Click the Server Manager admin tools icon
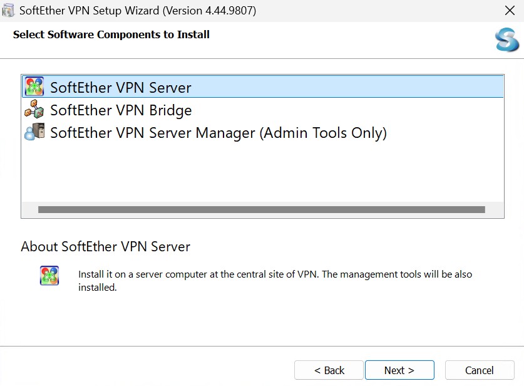 [x=34, y=132]
